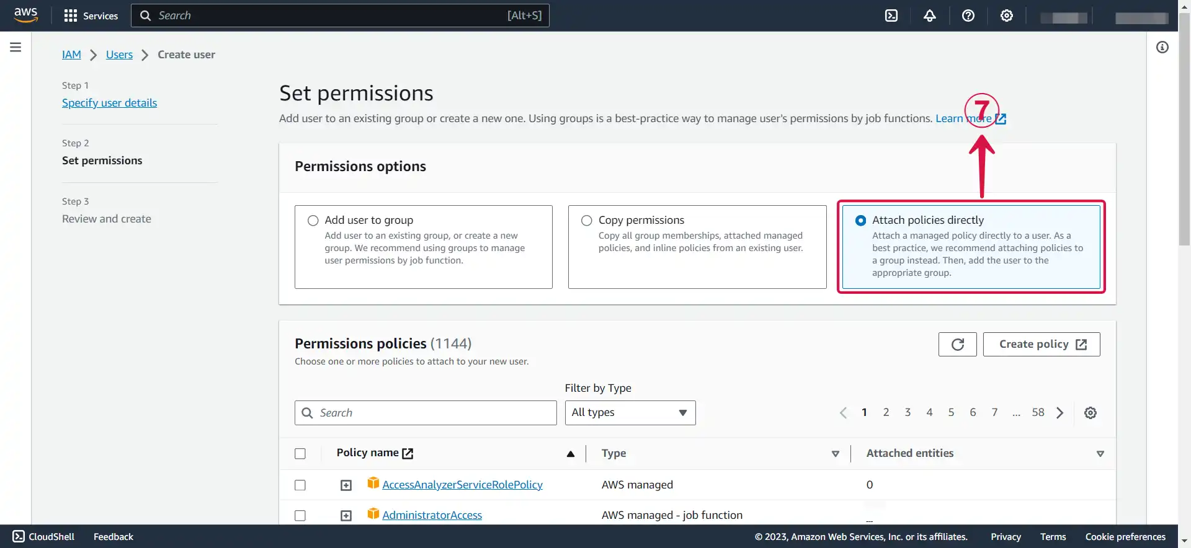
Task: Go to policies page 58
Action: (x=1038, y=412)
